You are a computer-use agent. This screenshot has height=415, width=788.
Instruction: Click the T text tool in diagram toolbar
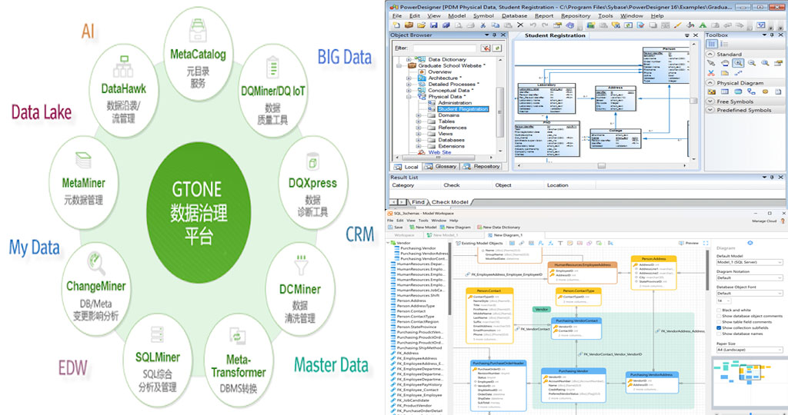click(x=560, y=243)
